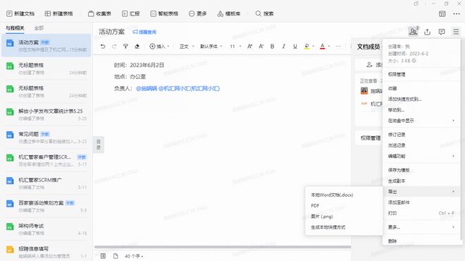Click the 提醒查阅 link
This screenshot has height=261, width=465.
pyautogui.click(x=144, y=32)
